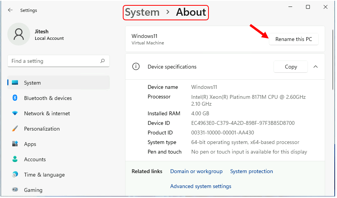
Task: Minimize the Settings window
Action: coord(290,7)
